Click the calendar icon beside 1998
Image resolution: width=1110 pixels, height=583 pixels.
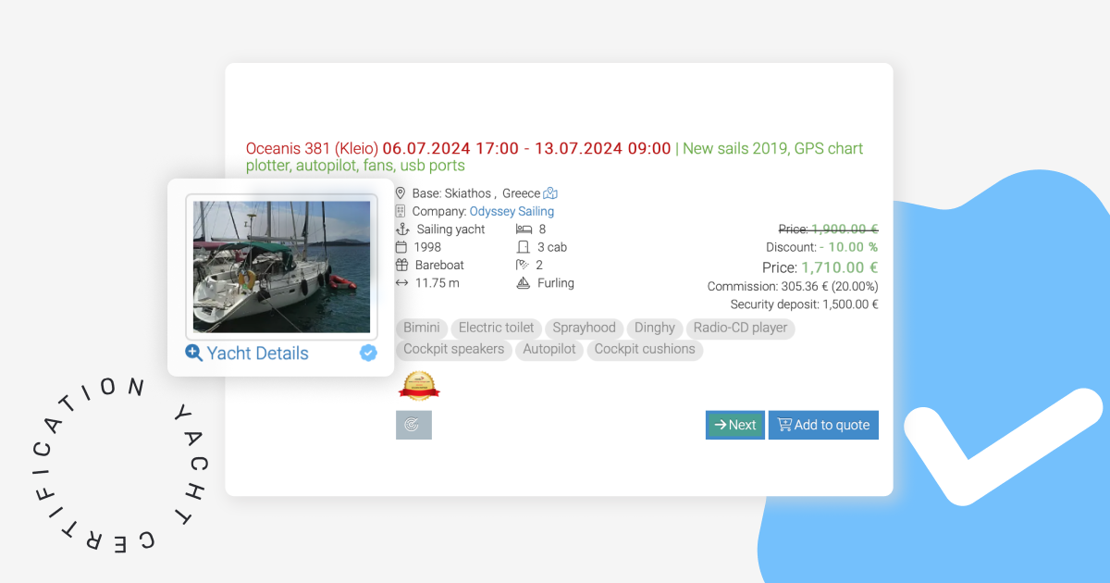coord(401,247)
